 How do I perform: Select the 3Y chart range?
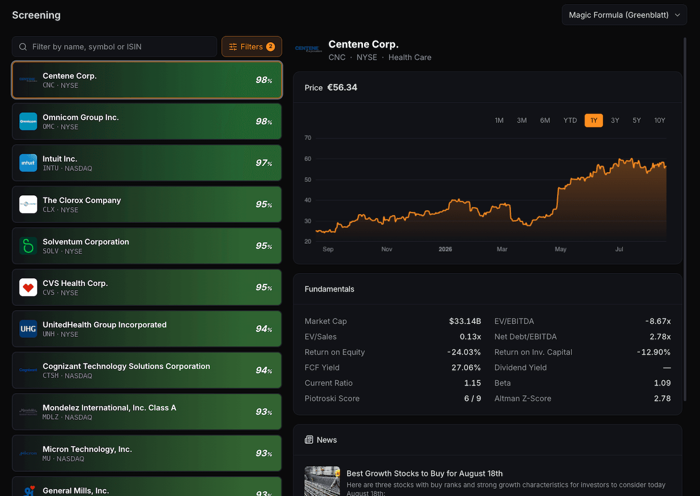[x=615, y=120]
